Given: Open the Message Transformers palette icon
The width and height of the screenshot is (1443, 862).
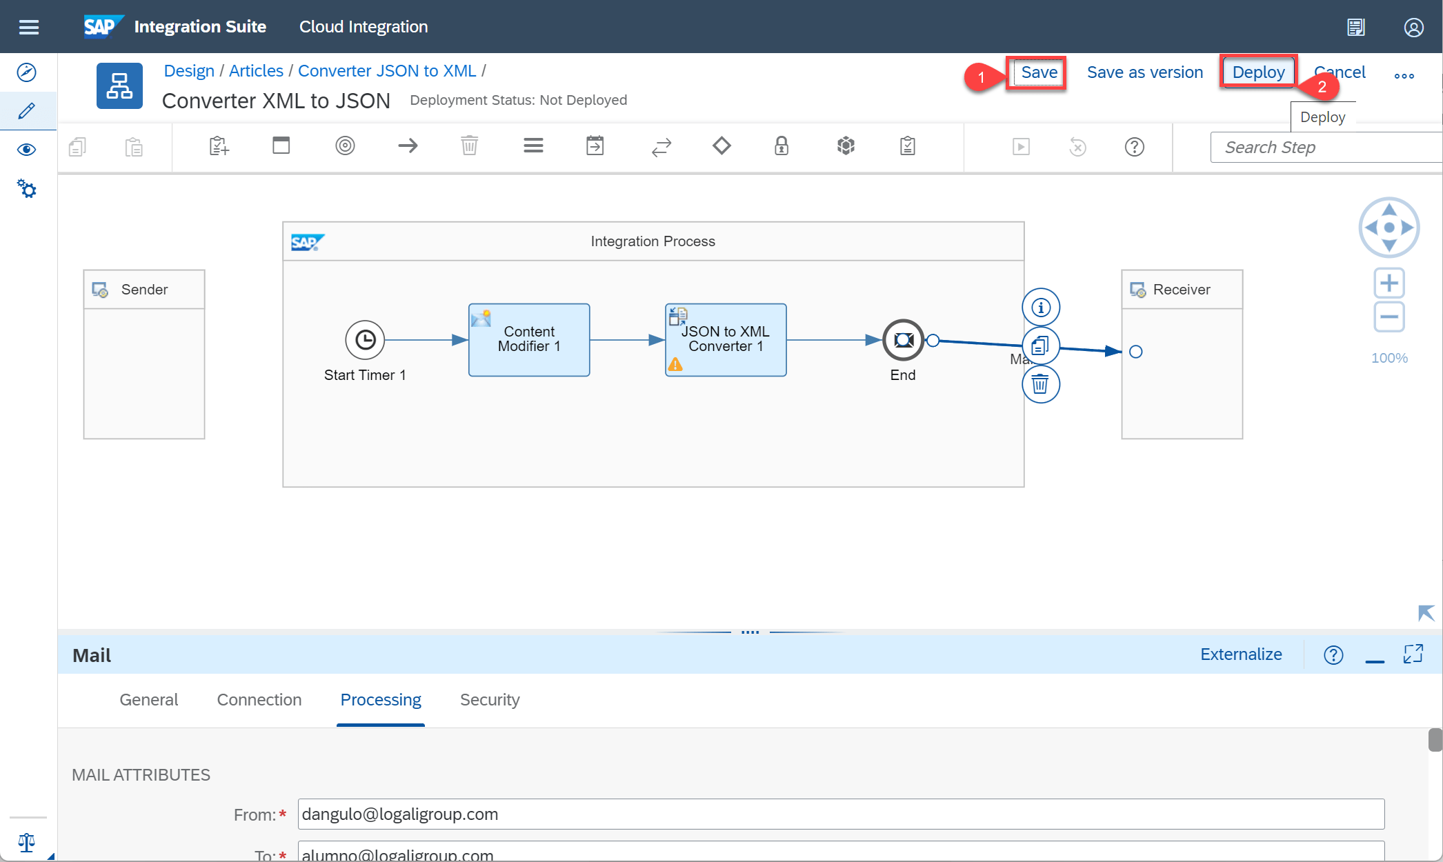Looking at the screenshot, I should pos(533,146).
